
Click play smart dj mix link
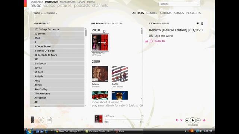click(115, 105)
